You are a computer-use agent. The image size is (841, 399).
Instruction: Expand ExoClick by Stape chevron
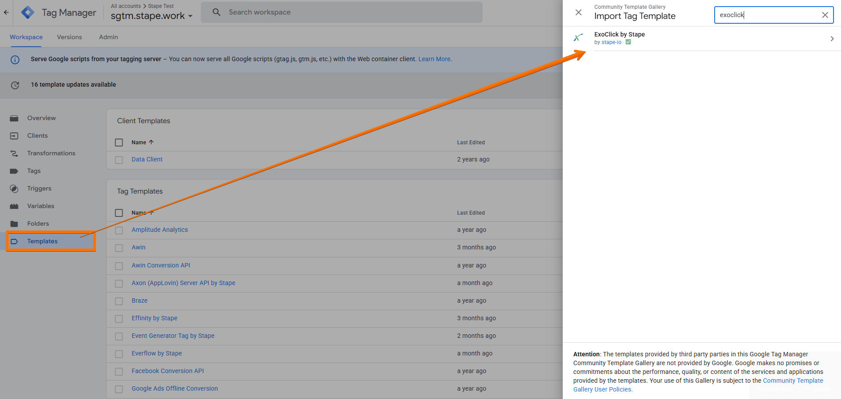point(832,39)
